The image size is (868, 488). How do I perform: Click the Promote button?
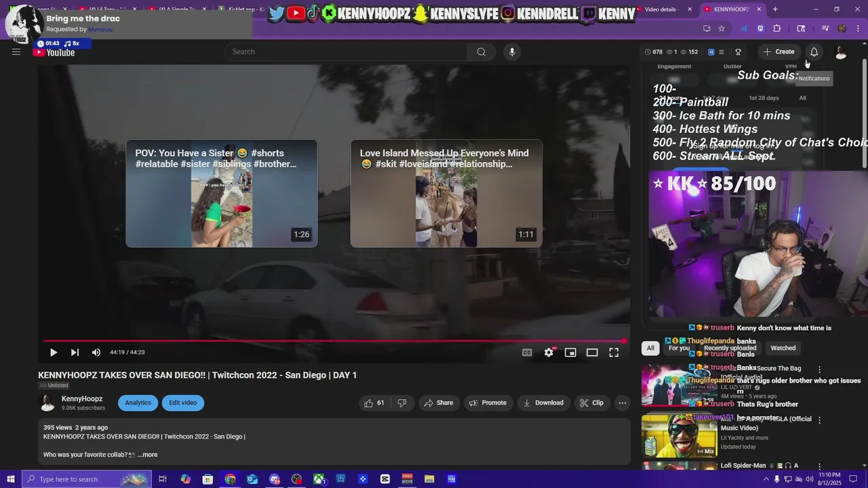pyautogui.click(x=488, y=403)
